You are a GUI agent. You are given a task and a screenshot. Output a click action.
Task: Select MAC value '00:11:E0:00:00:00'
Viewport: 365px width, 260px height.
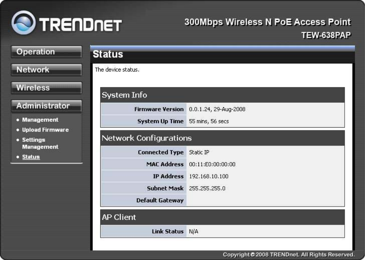pos(212,164)
